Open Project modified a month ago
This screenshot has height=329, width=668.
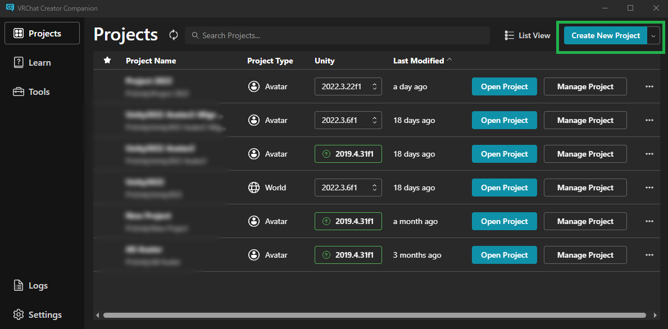click(505, 221)
